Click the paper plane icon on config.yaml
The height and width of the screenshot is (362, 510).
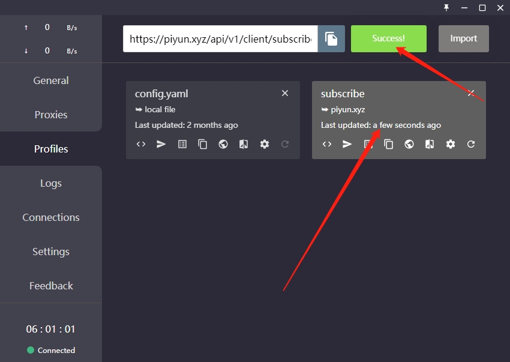161,144
